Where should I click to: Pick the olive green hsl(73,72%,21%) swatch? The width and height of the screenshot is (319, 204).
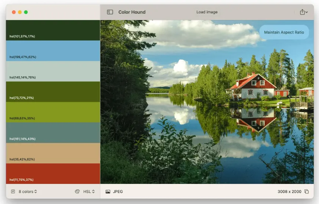53,92
